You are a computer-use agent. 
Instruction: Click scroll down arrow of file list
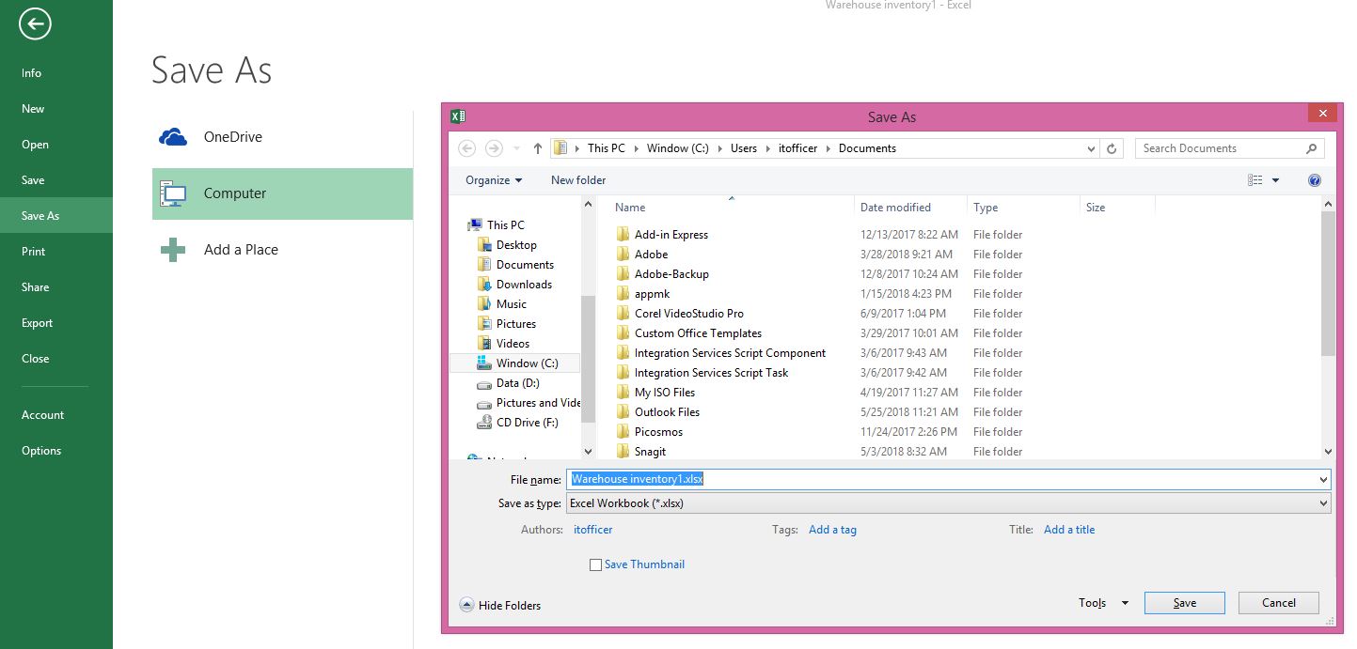tap(1328, 452)
